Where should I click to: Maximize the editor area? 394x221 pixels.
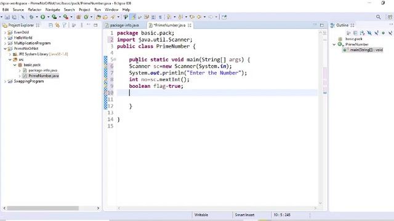tap(322, 25)
